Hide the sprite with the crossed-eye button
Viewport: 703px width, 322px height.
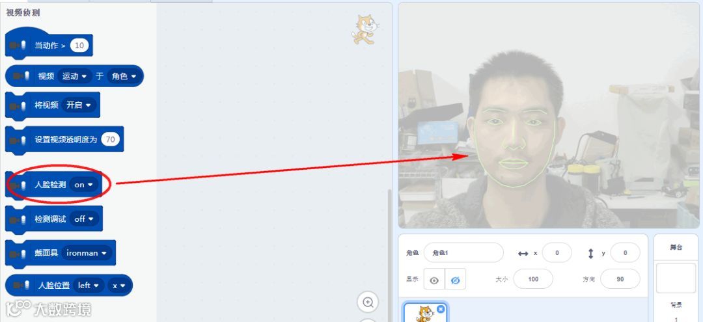tap(455, 280)
